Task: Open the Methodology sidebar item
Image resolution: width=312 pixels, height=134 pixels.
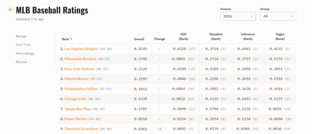Action: (25, 54)
